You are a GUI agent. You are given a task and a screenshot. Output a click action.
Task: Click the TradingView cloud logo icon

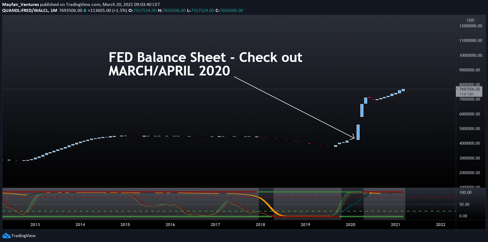click(6, 236)
